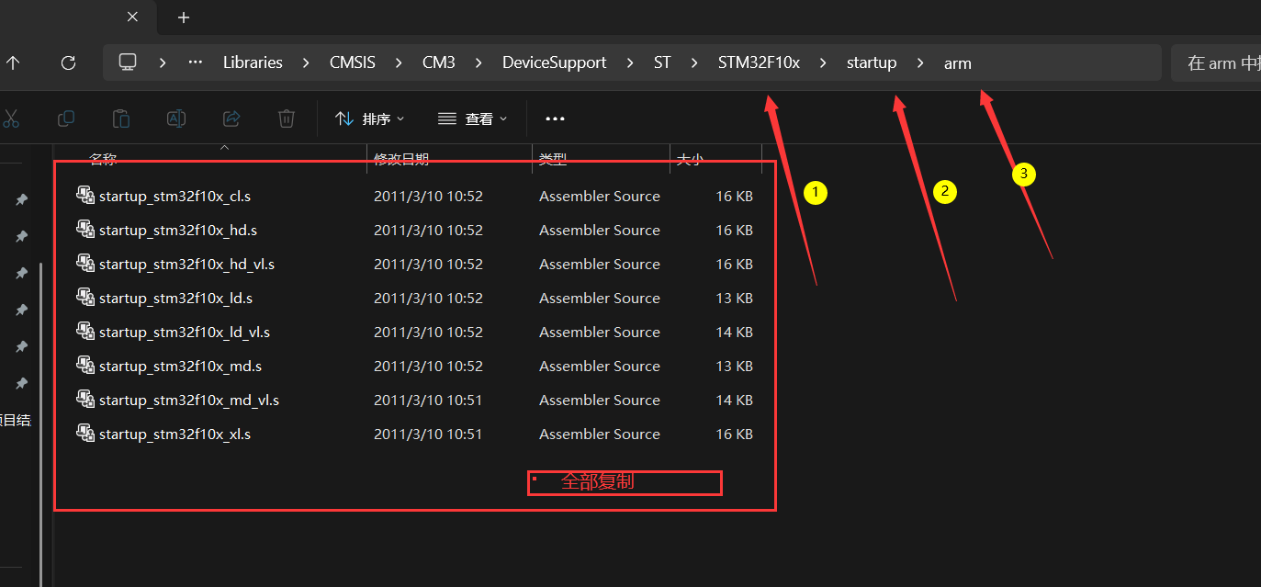Expand chevron after STM32F10x breadcrumb
The image size is (1261, 587).
coord(823,62)
